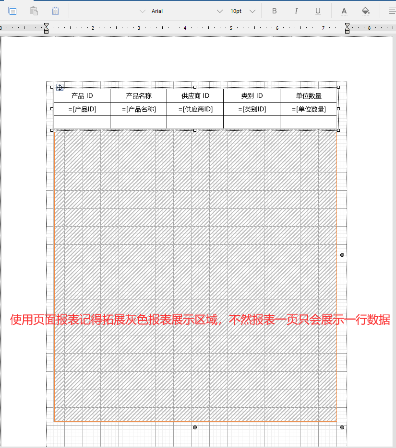Screen dimensions: 396x448
Task: Click the empty footer cell under =[单位数量]
Action: click(309, 122)
